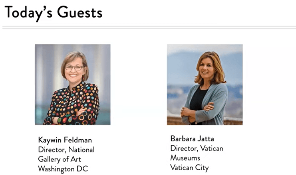Click the "Museums" text line
Screen dimensions: 296x175
[185, 158]
